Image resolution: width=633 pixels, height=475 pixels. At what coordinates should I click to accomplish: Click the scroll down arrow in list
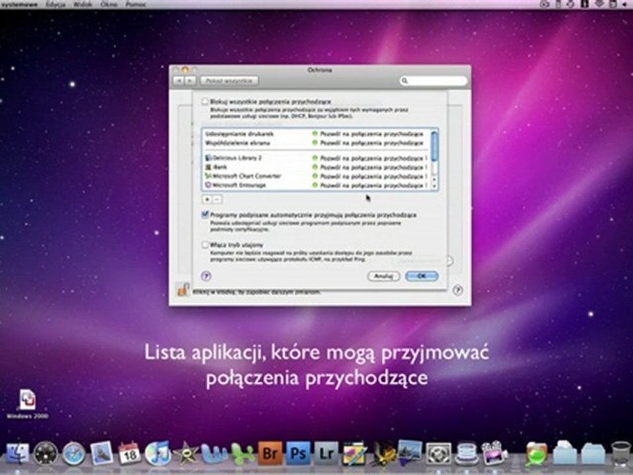pyautogui.click(x=435, y=186)
